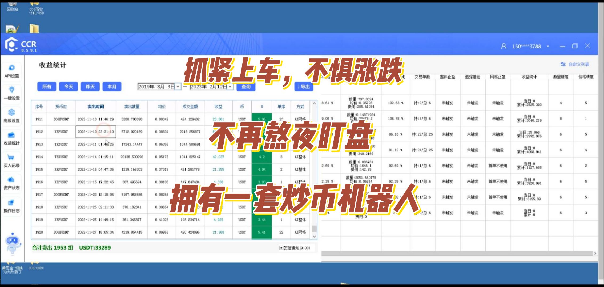Select the 本月 filter tab
This screenshot has width=604, height=287.
tap(112, 87)
